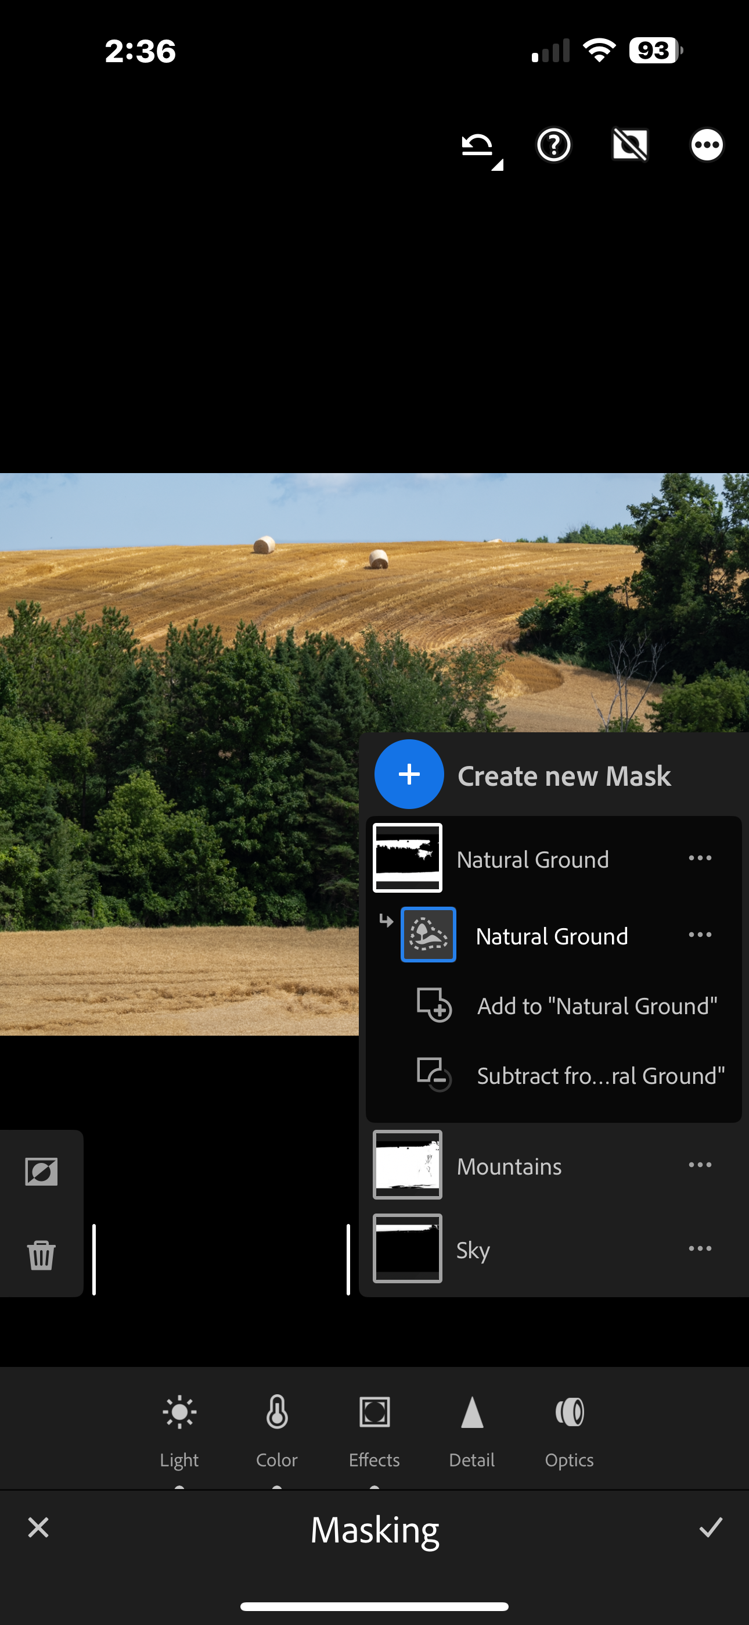The image size is (749, 1625).
Task: Open options for nested Natural Ground component
Action: [700, 934]
